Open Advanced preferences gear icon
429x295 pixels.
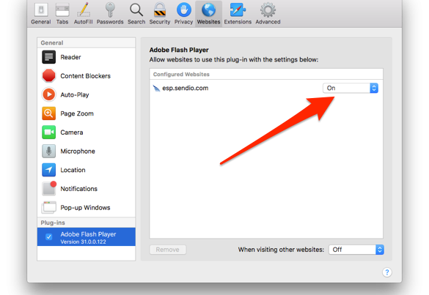pos(268,10)
